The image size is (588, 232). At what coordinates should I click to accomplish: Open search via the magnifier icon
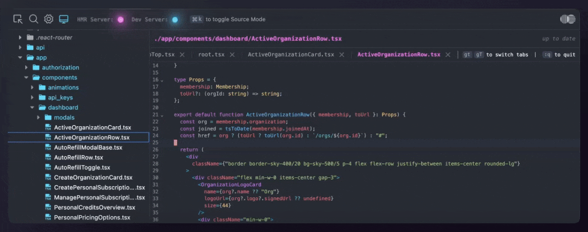(33, 19)
